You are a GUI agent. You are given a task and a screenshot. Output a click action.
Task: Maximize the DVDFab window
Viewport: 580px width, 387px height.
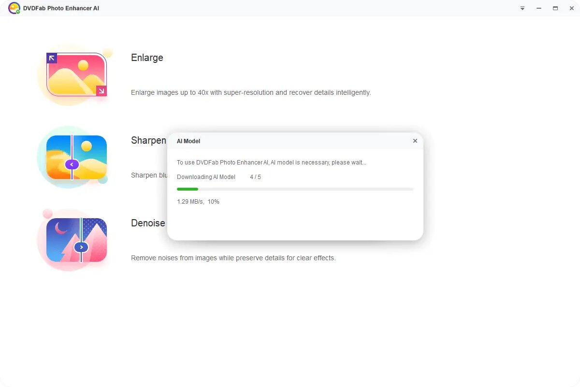pos(555,8)
